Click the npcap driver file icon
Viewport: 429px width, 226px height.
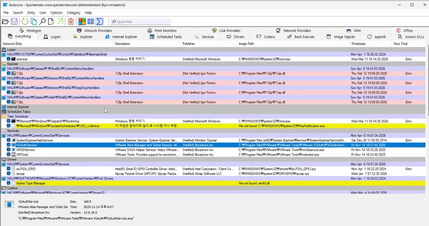click(x=13, y=174)
